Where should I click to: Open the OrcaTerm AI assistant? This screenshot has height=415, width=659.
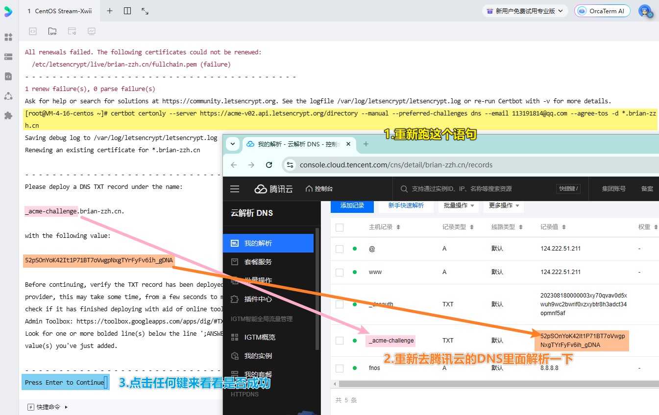pyautogui.click(x=603, y=11)
